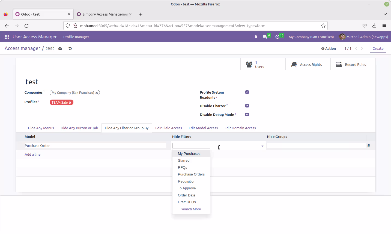Image resolution: width=391 pixels, height=234 pixels.
Task: Save record manually with cloud icon
Action: point(60,48)
